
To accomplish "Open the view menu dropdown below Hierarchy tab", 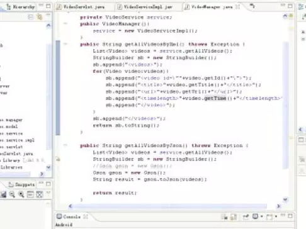I will (48, 15).
